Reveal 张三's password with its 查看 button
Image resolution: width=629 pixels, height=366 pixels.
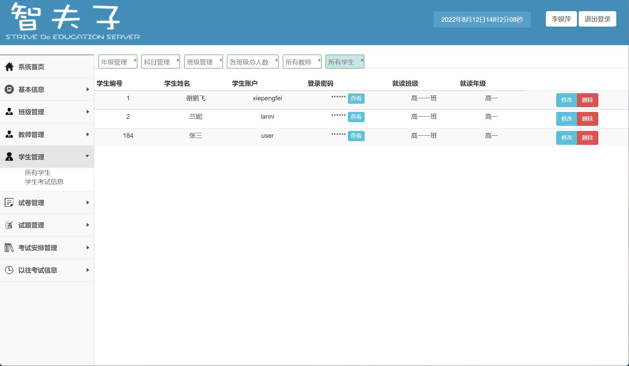(356, 136)
